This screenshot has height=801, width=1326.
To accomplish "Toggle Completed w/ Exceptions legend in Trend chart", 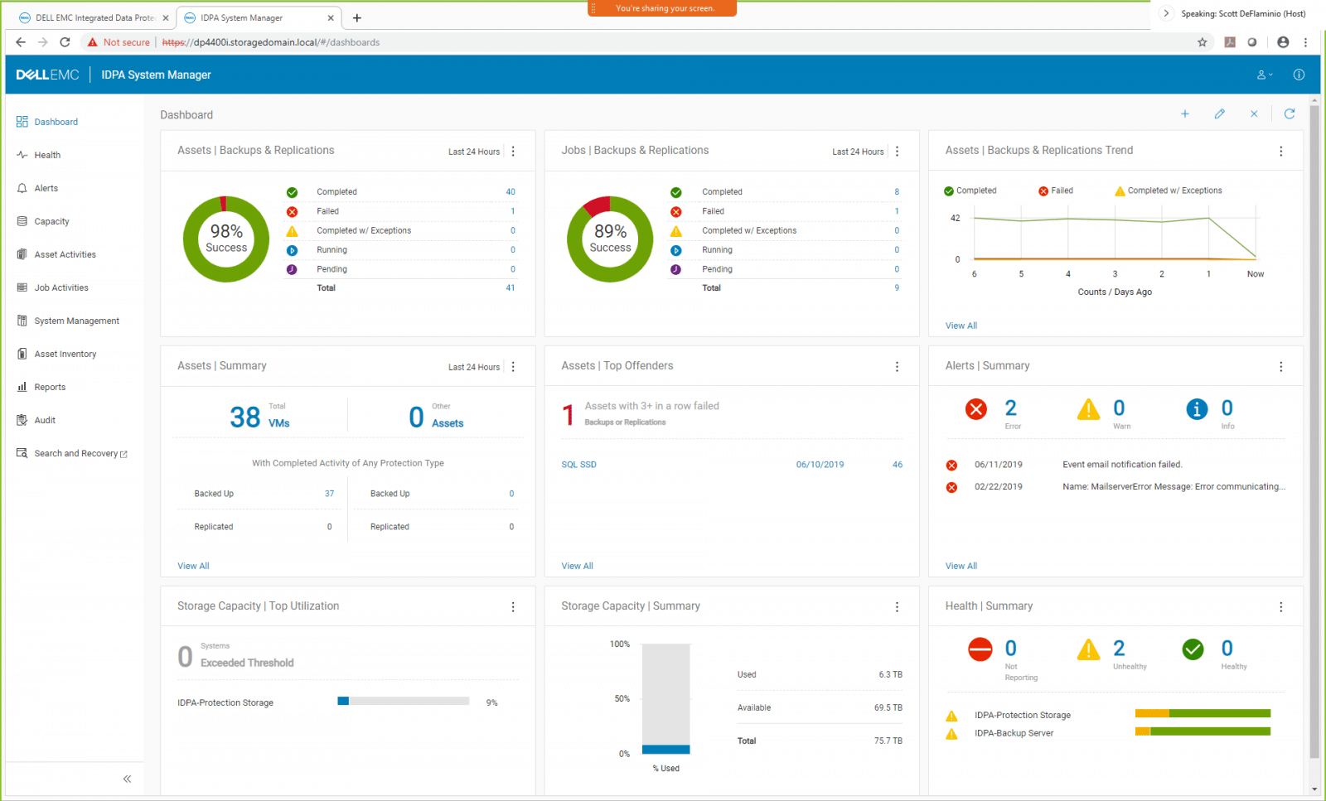I will coord(1169,191).
